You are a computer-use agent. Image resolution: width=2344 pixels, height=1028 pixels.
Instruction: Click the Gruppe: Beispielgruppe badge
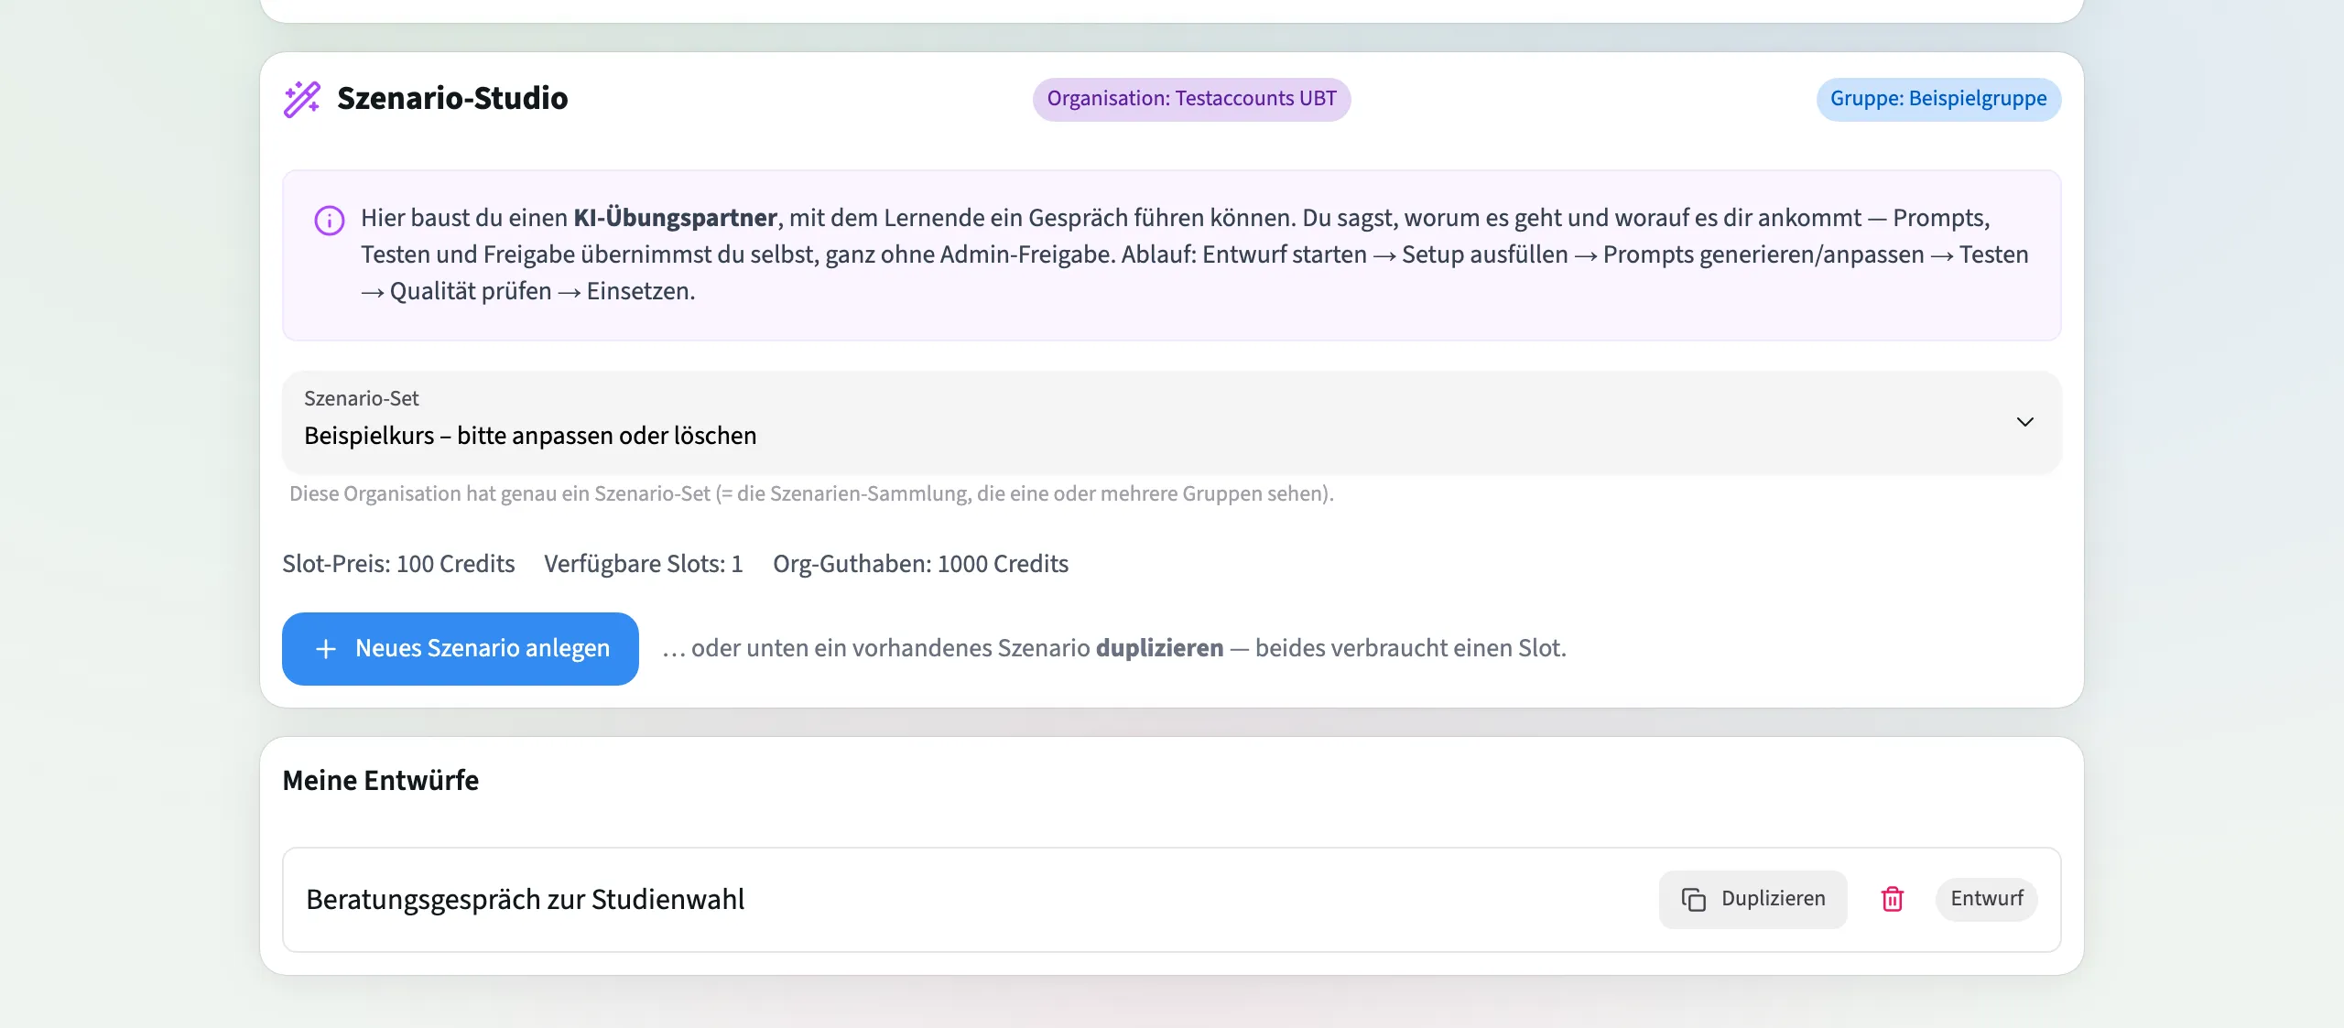pyautogui.click(x=1939, y=99)
